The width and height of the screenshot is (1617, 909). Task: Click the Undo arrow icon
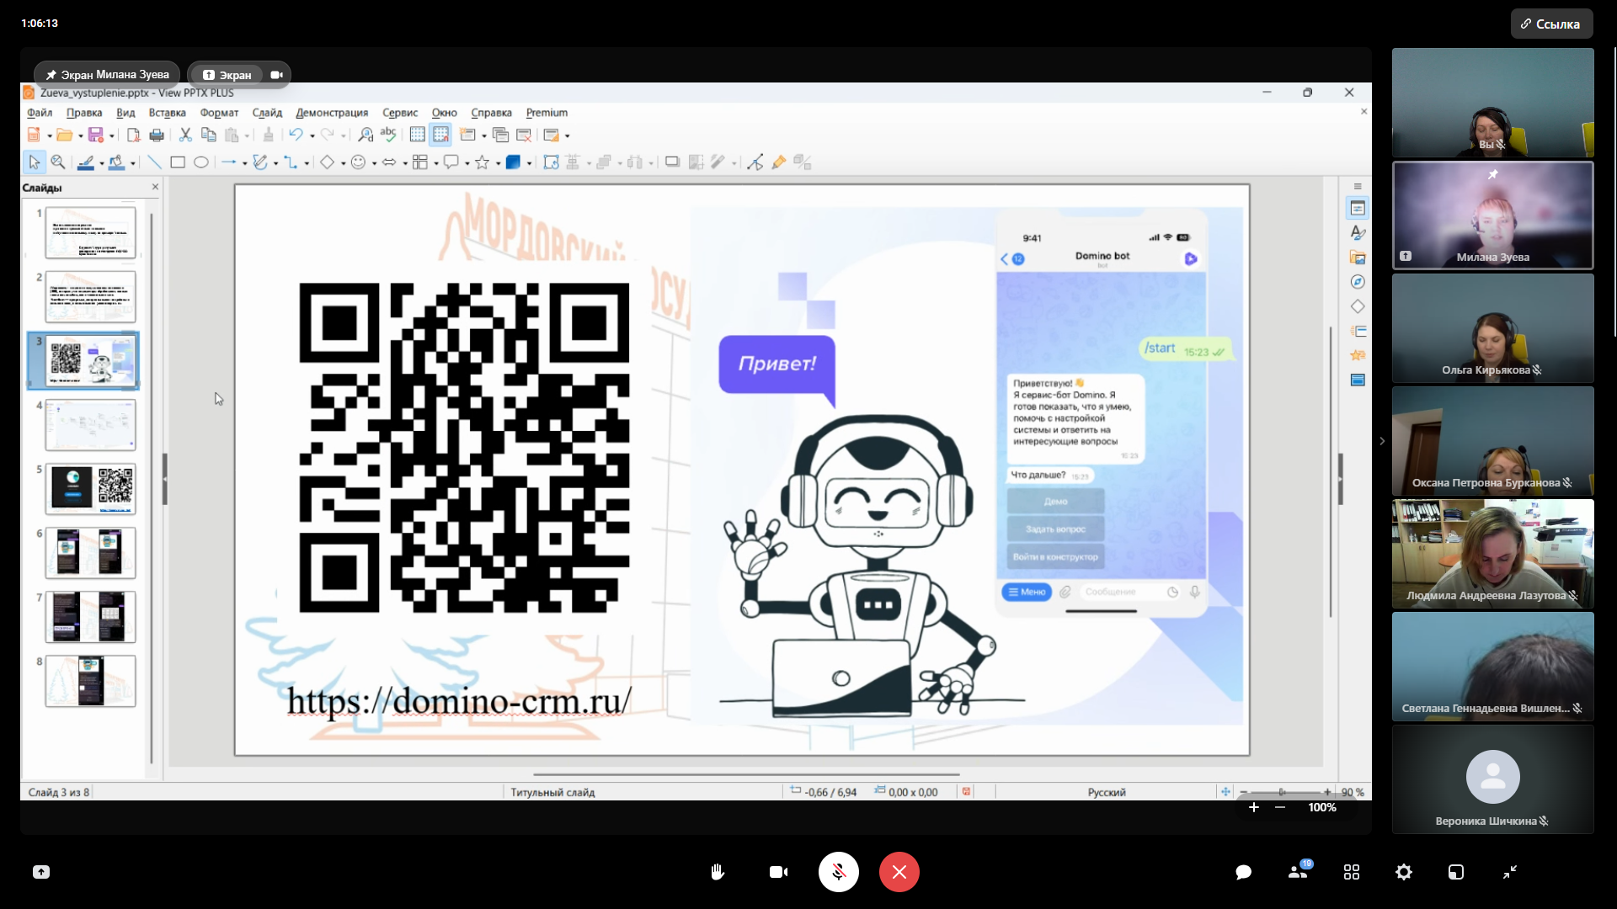pyautogui.click(x=296, y=135)
